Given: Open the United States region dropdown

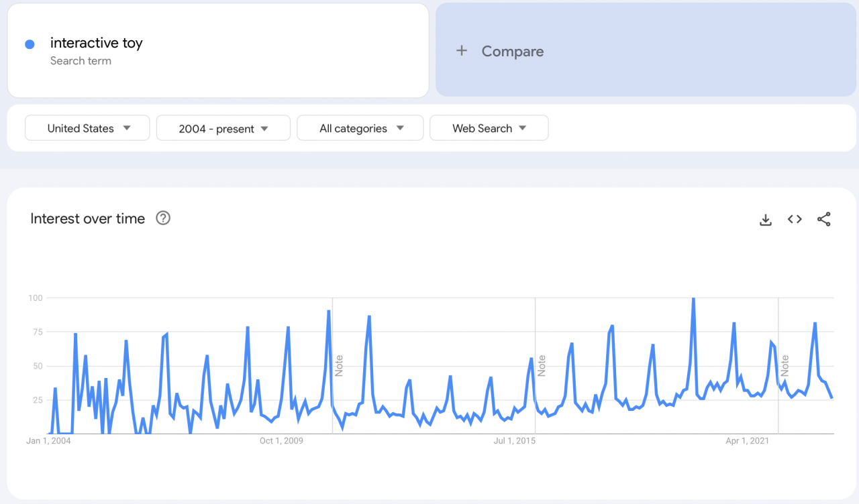Looking at the screenshot, I should coord(87,127).
